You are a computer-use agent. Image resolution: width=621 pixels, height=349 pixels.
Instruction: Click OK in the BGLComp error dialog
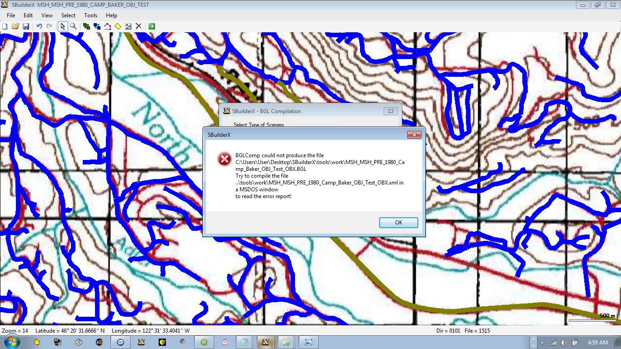tap(398, 223)
